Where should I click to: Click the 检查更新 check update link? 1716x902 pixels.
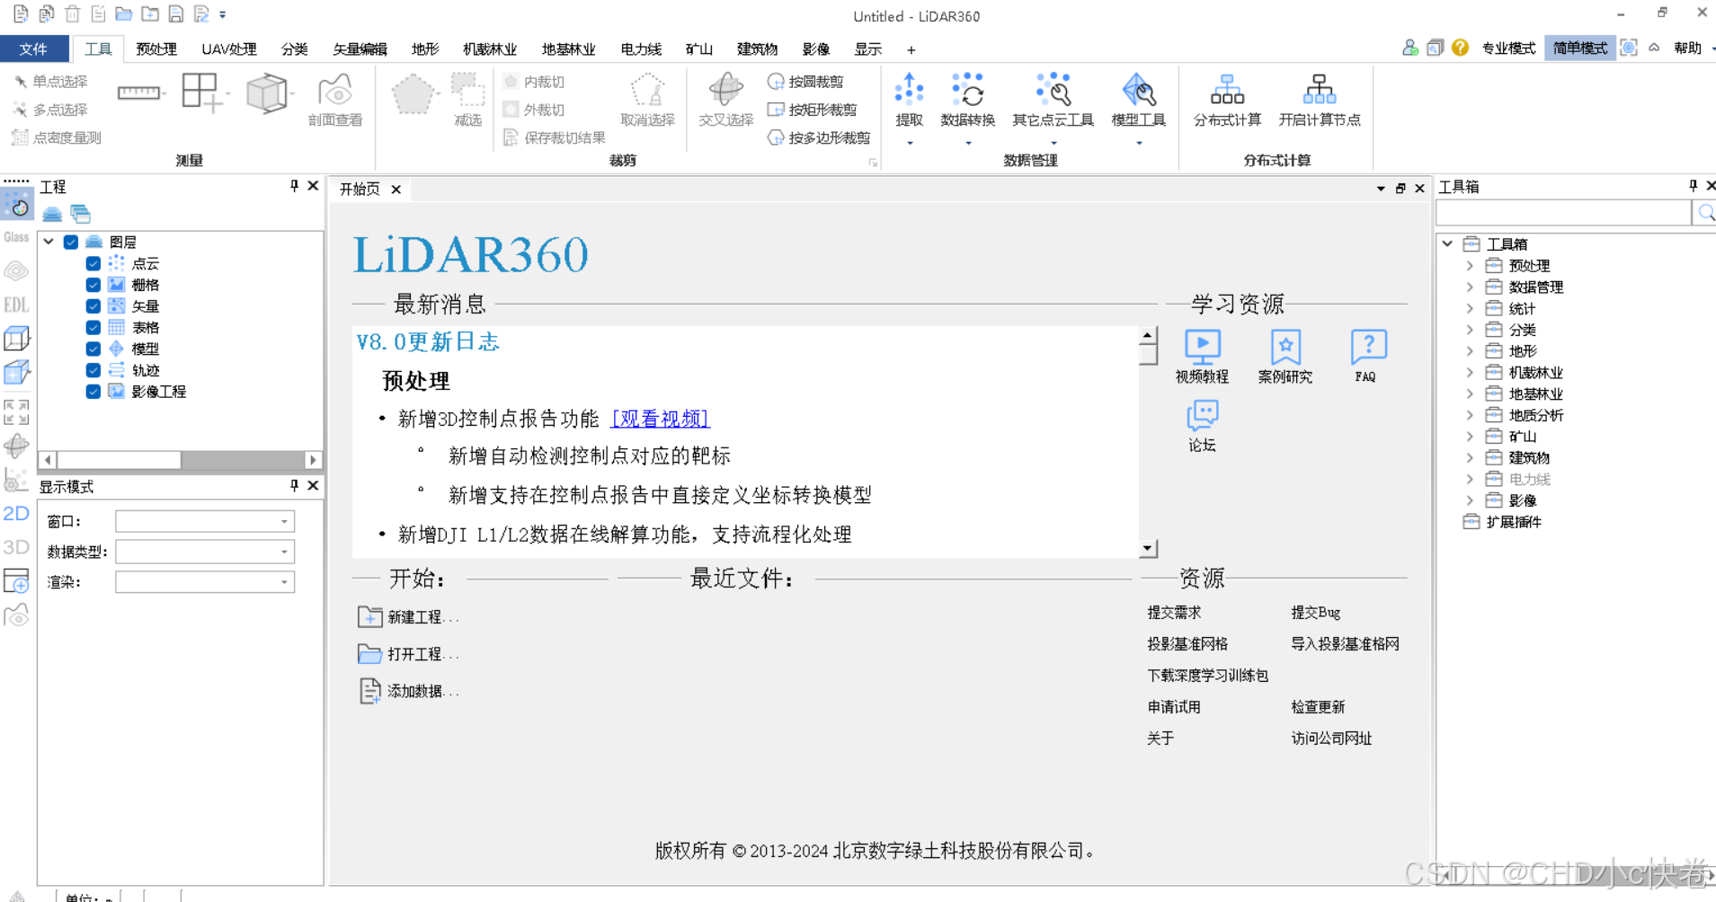pos(1318,707)
